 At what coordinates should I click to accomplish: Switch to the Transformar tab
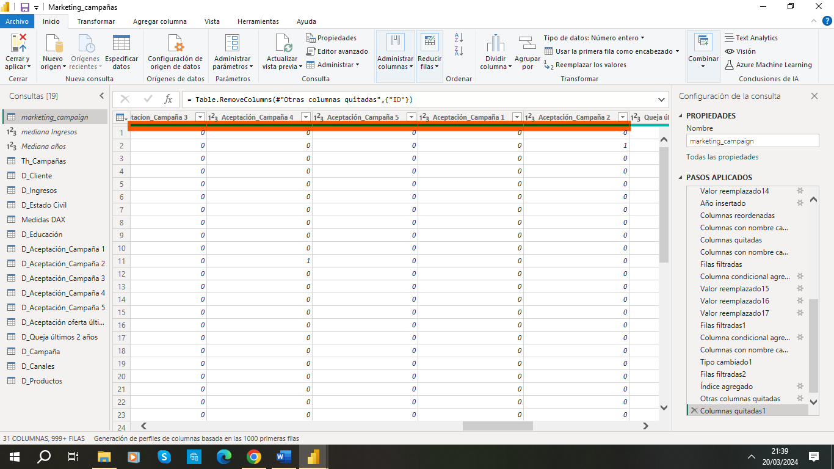(x=96, y=21)
